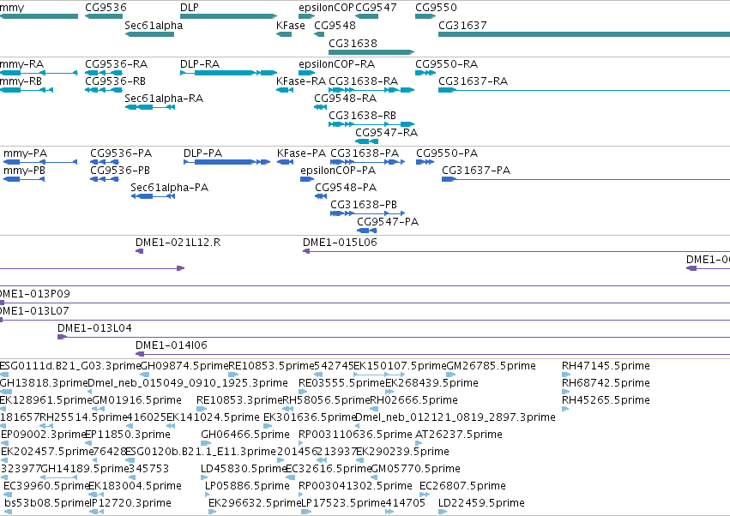The width and height of the screenshot is (730, 516).
Task: Select EST GH09874.5prime
Action: pos(145,375)
